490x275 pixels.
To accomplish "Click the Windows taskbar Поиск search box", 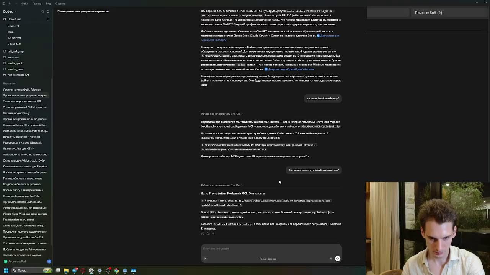I will 32,270.
